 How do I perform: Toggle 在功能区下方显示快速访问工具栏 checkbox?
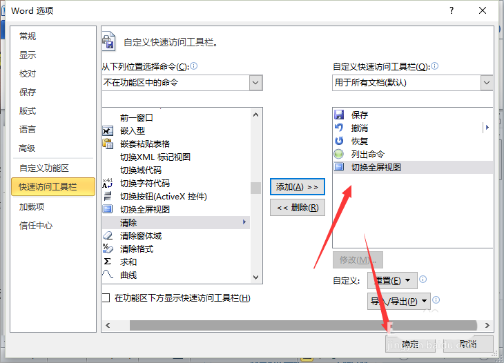point(106,298)
